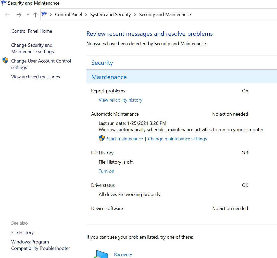The width and height of the screenshot is (277, 258).
Task: Click the up-one-level arrow
Action: 35,15
